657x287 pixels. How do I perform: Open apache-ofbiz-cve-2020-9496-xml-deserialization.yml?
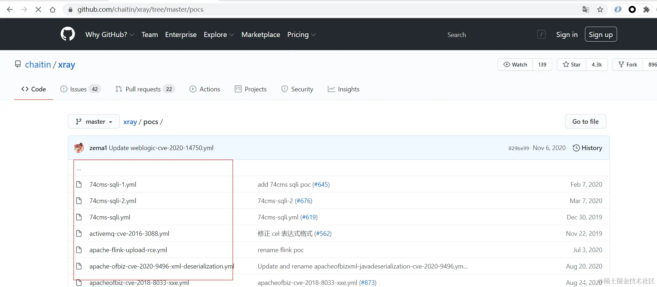(162, 266)
